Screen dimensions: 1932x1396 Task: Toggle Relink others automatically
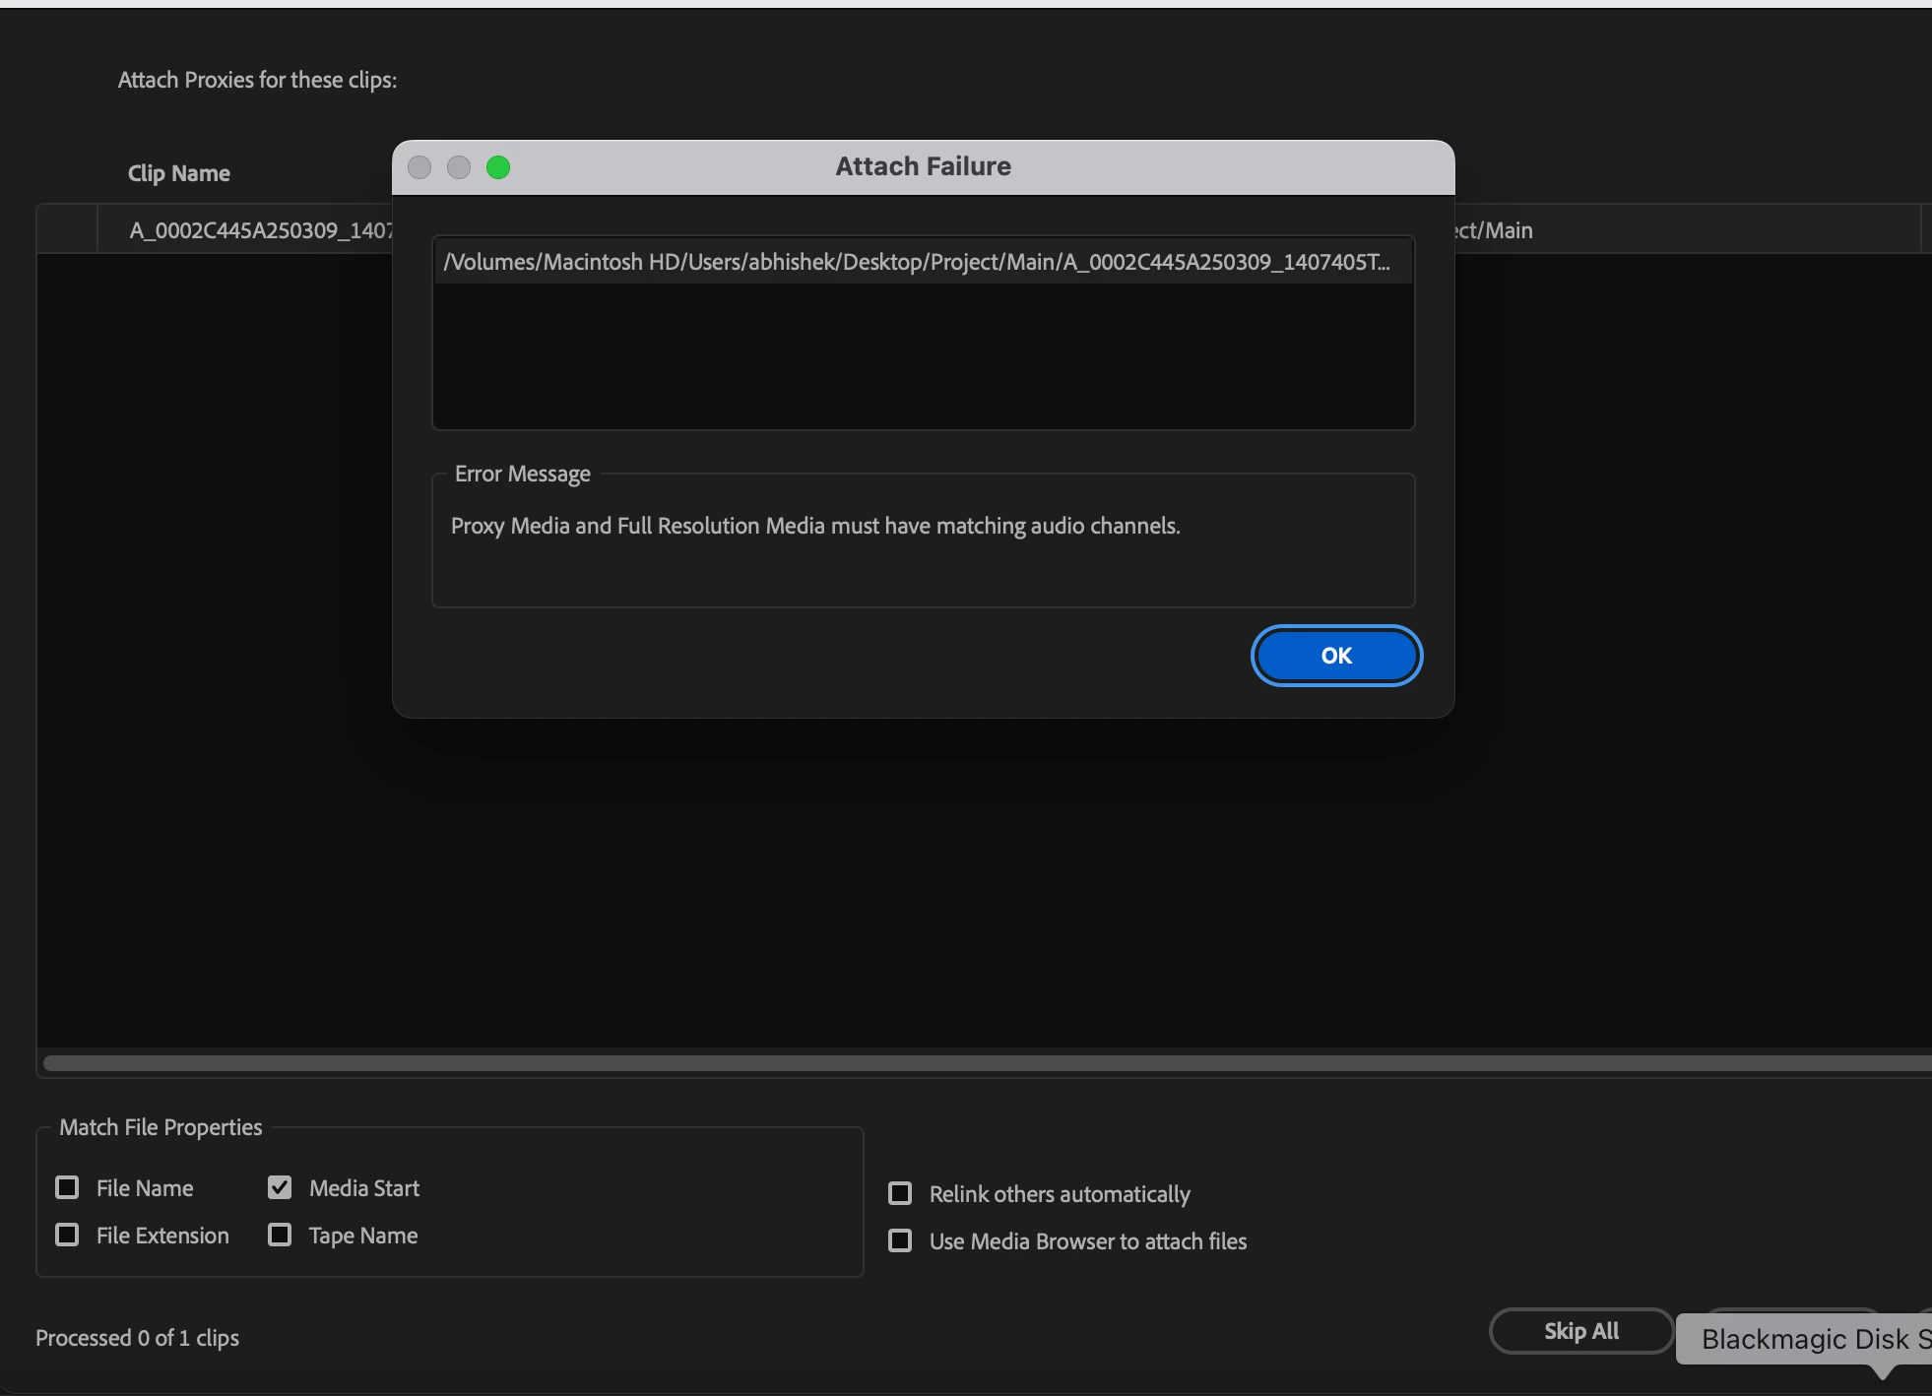900,1193
